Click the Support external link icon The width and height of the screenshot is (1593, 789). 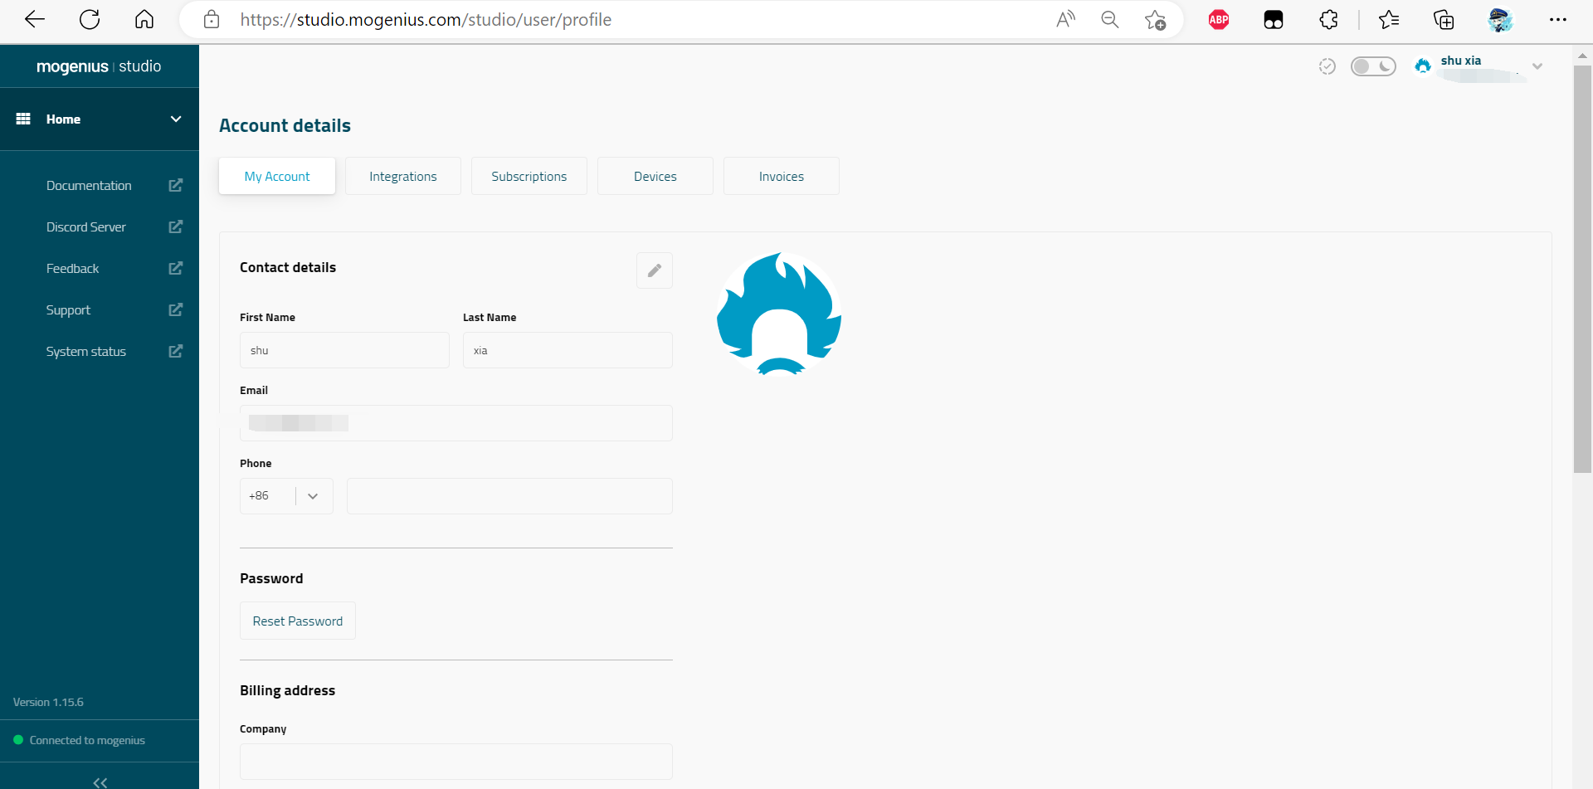point(175,309)
